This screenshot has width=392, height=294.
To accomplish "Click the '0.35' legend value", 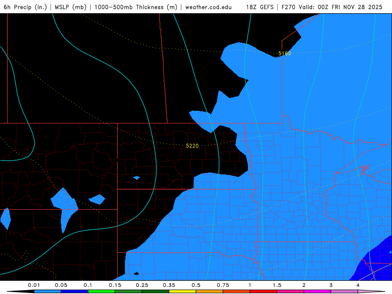I will point(169,285).
